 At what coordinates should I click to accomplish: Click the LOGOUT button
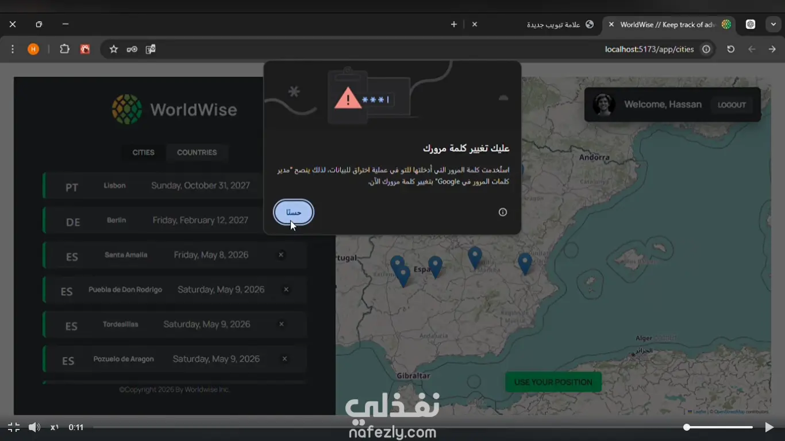coord(732,105)
